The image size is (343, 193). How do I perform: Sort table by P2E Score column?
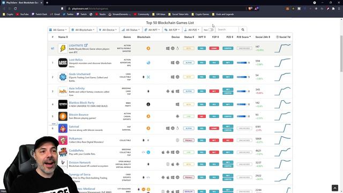(x=244, y=37)
